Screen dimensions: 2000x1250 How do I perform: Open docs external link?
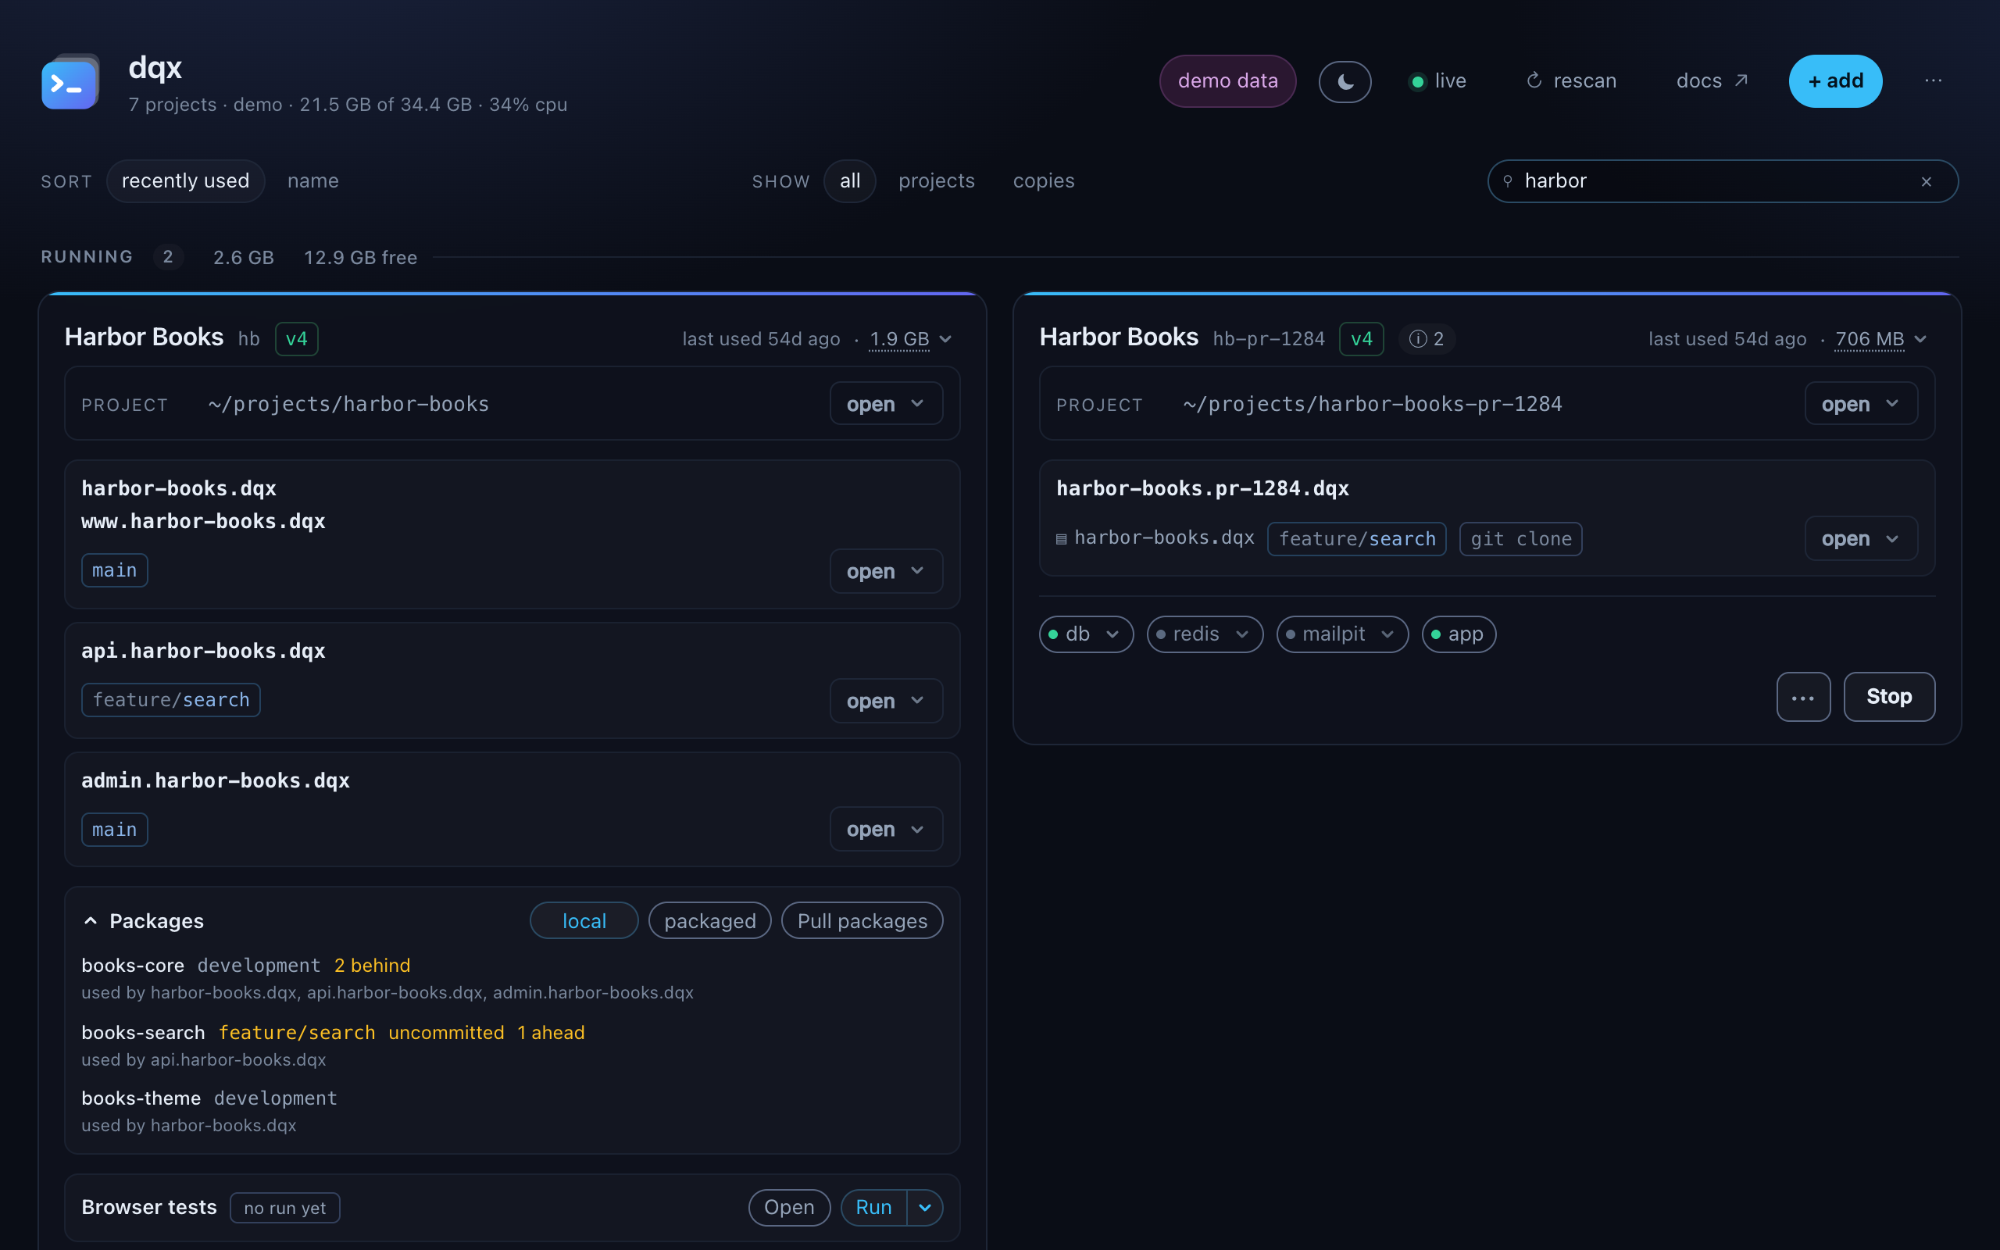point(1712,81)
